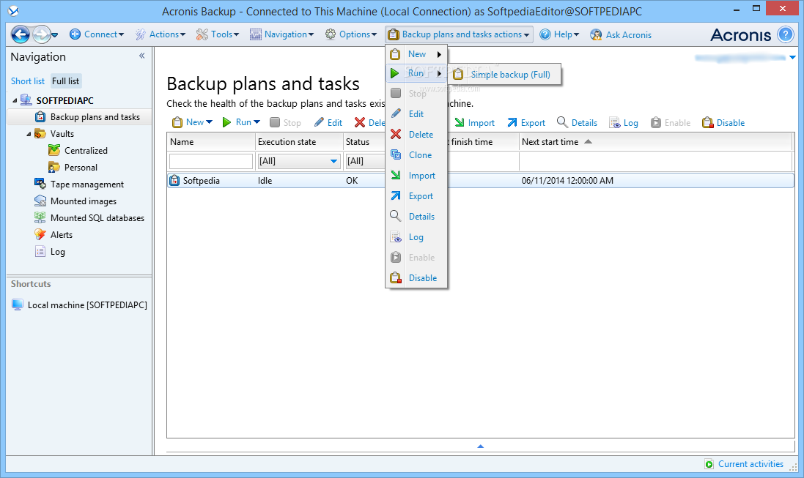Switch to Short list view

point(28,81)
